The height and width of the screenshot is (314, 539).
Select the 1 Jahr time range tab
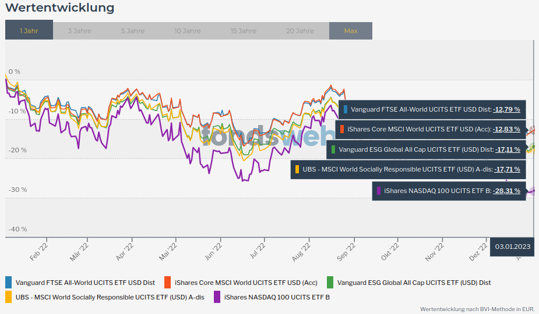29,31
